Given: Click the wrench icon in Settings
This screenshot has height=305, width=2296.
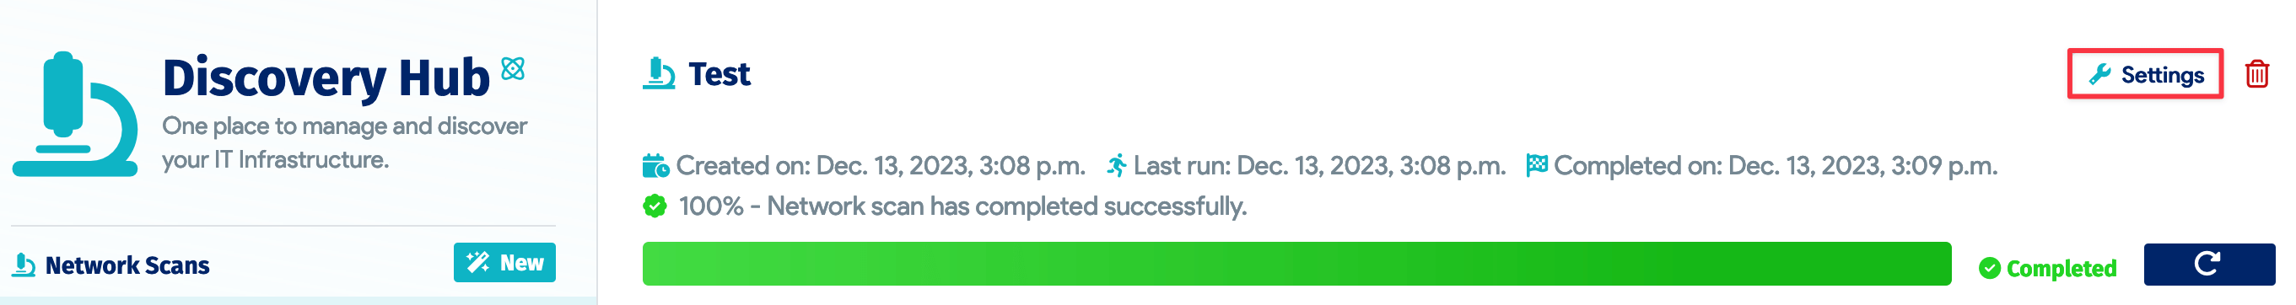Looking at the screenshot, I should [2100, 75].
